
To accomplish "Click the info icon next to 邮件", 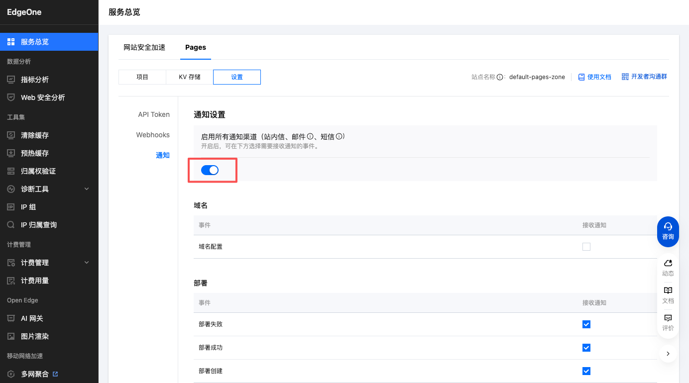I will (310, 136).
